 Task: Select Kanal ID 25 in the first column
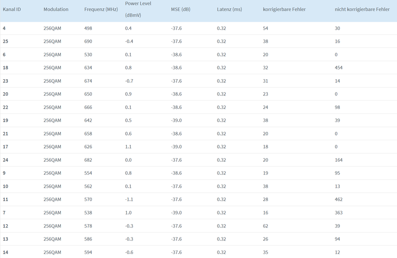[x=6, y=41]
